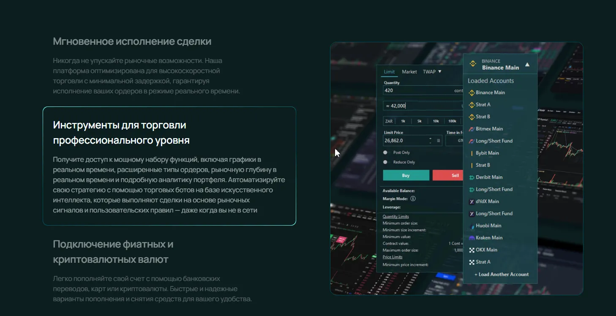The image size is (616, 316).
Task: Select the 'Подключение фиатных и криптовалютных валют' heading
Action: (113, 252)
